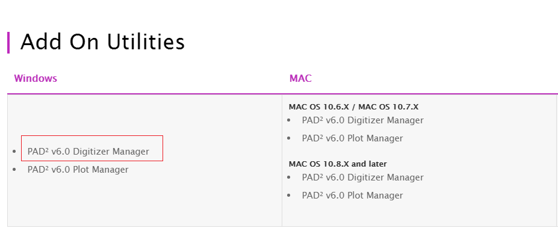Select the Windows column heading
558x234 pixels.
36,78
